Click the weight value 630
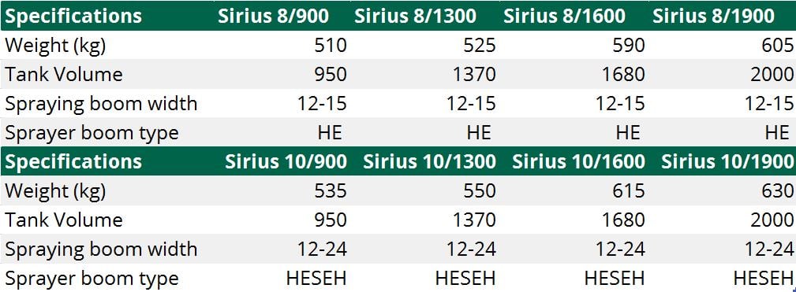 pyautogui.click(x=778, y=190)
